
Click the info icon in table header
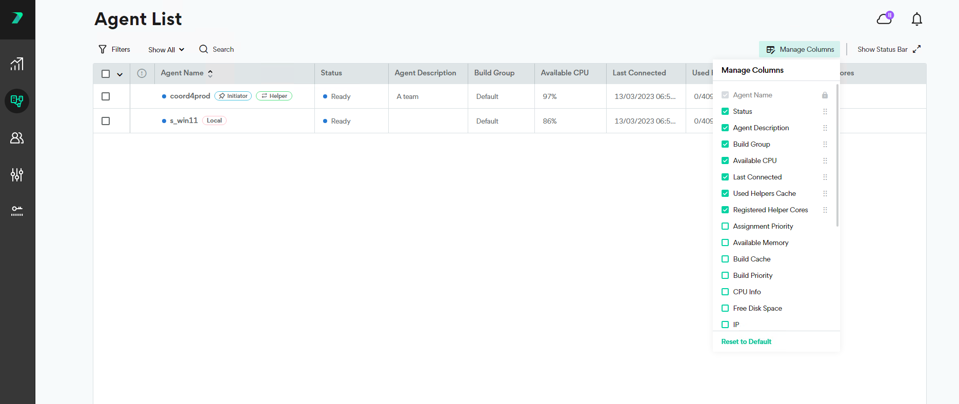point(142,73)
